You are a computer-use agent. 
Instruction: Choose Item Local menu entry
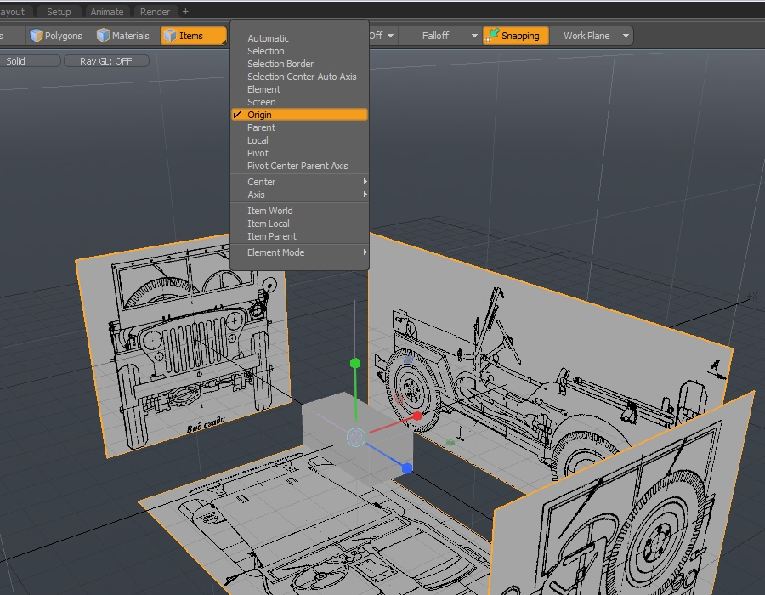click(x=299, y=224)
